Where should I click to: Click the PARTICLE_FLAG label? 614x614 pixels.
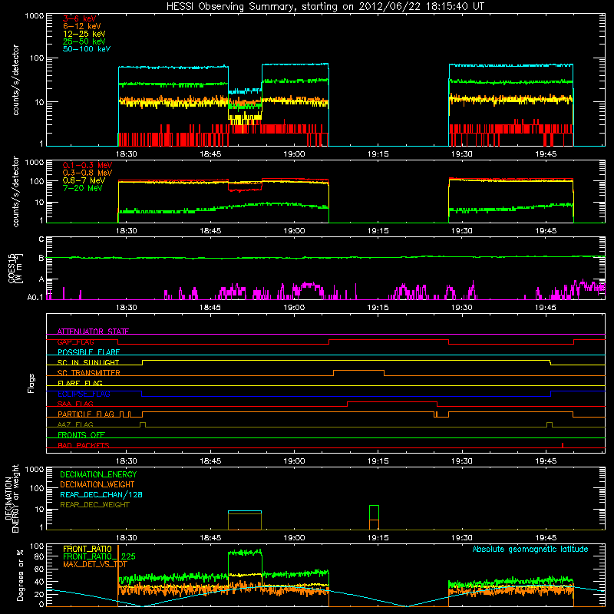pos(86,414)
